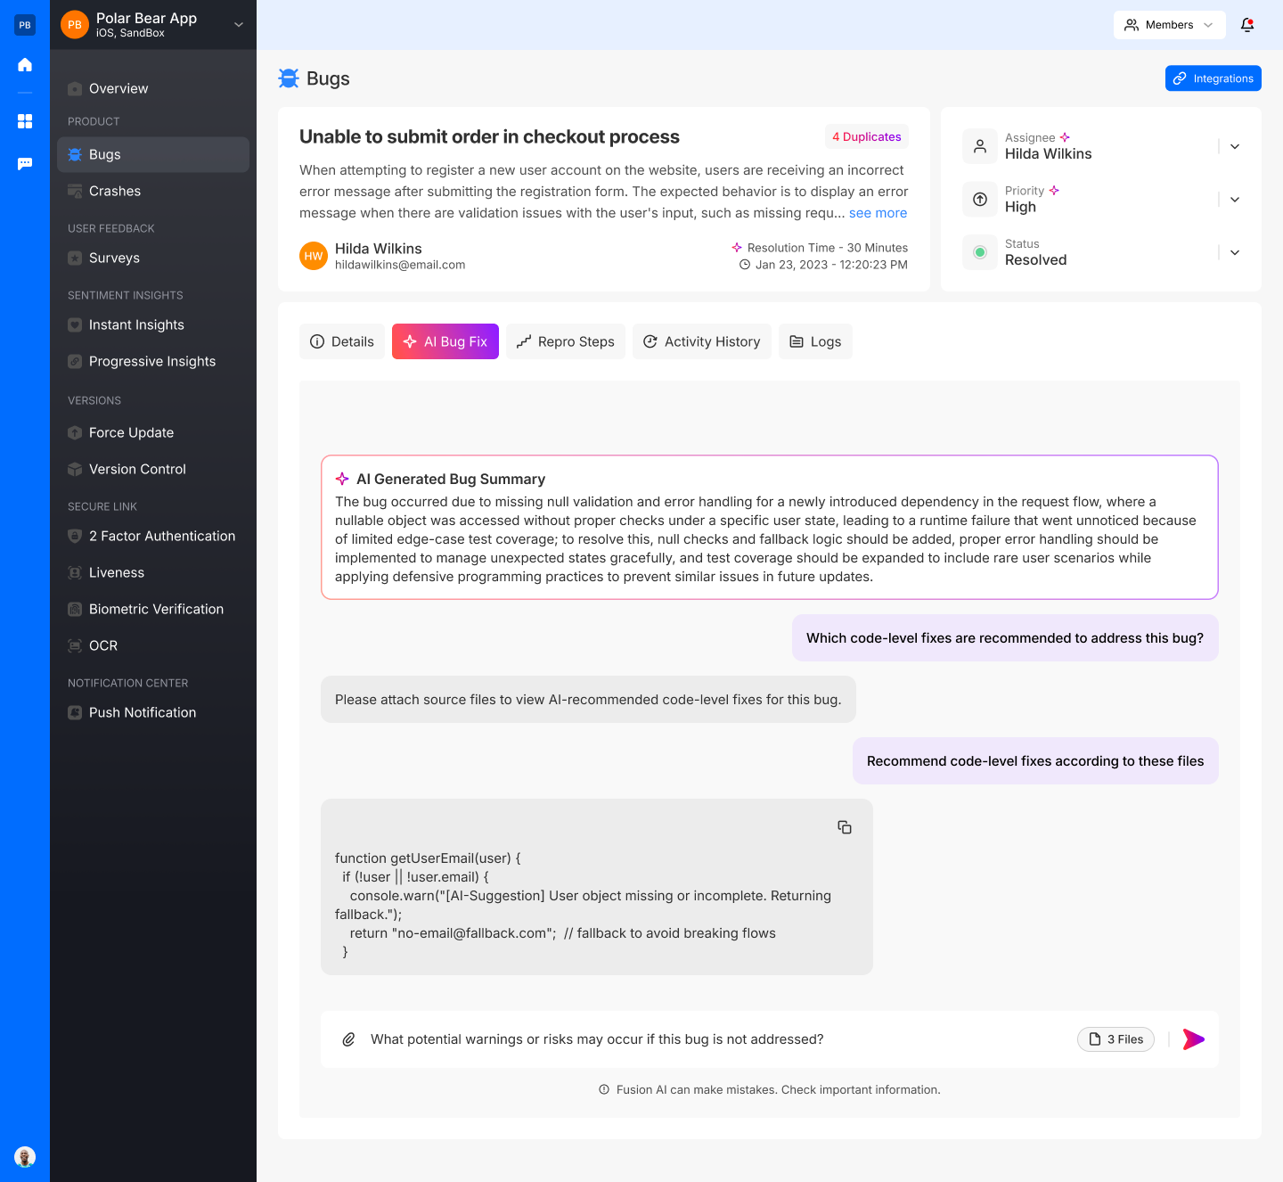Send the message with arrow icon
The width and height of the screenshot is (1283, 1182).
click(1194, 1039)
